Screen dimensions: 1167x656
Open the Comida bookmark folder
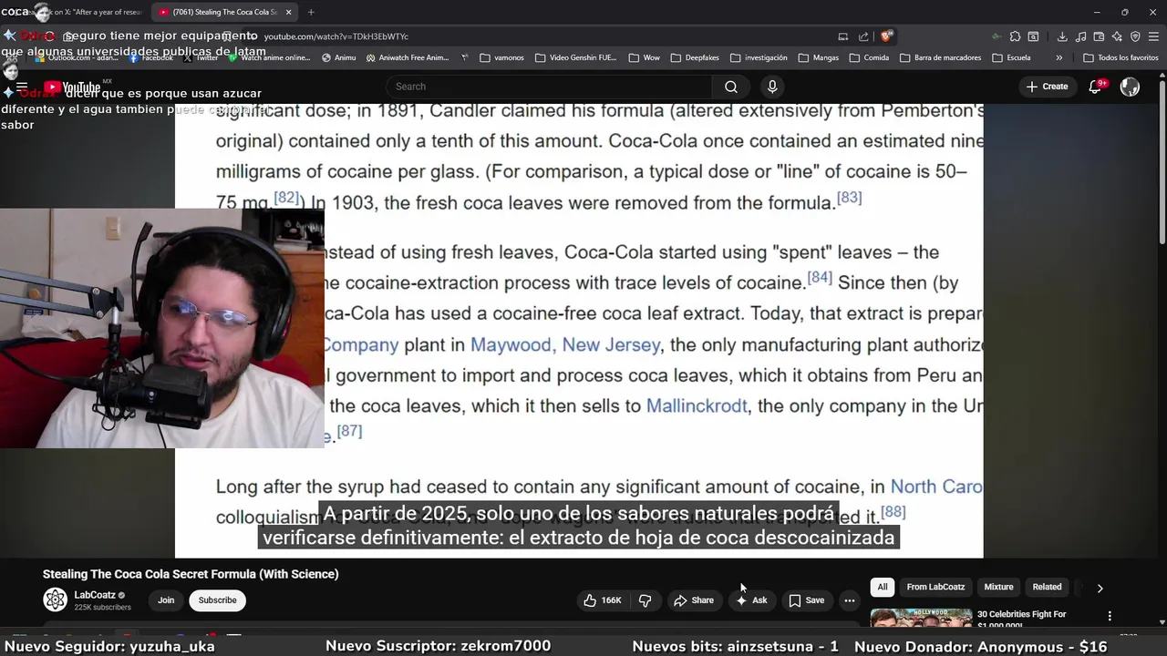[x=868, y=57]
